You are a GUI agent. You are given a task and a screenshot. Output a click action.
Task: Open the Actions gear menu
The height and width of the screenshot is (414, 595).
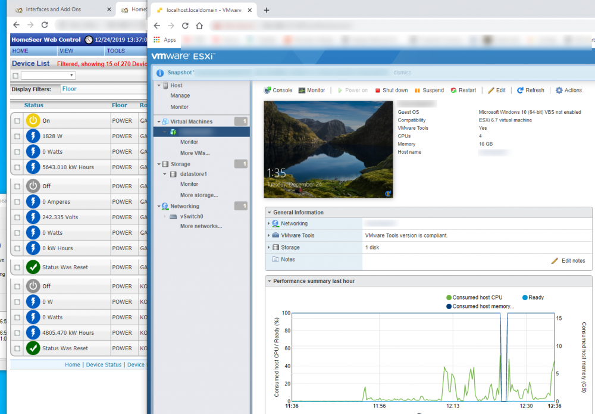coord(568,91)
